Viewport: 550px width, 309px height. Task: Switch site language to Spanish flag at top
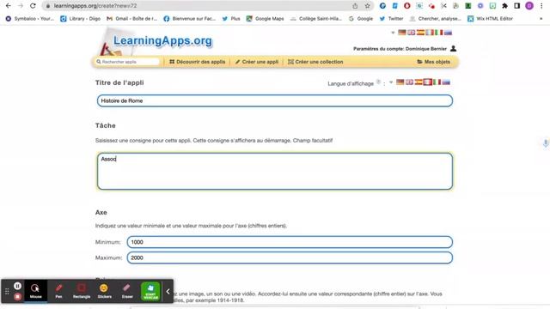click(x=420, y=33)
